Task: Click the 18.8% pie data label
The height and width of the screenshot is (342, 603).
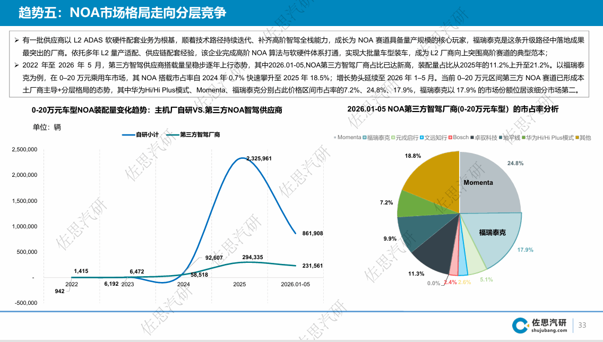Action: pyautogui.click(x=412, y=156)
